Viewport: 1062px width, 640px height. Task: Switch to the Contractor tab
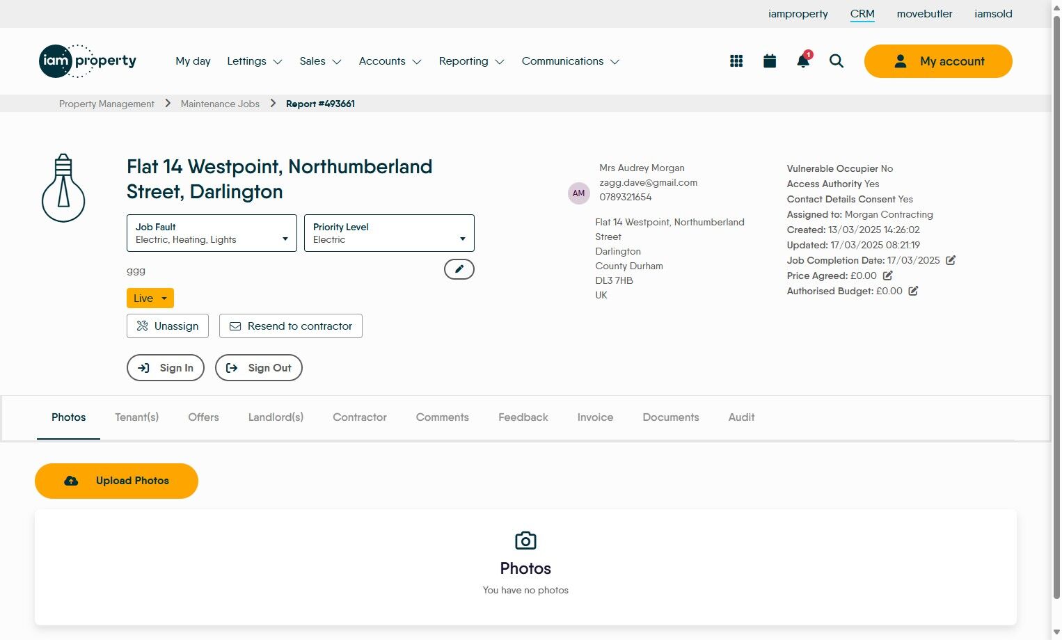click(360, 417)
